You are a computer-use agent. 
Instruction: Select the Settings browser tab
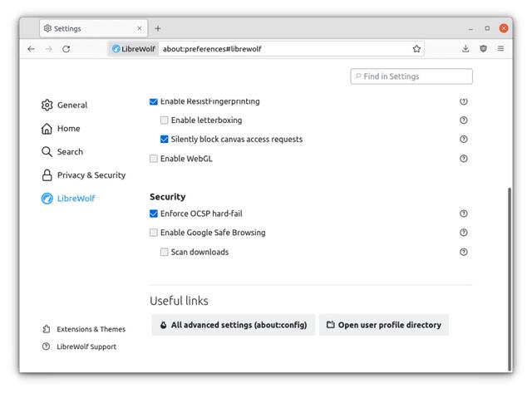[93, 28]
